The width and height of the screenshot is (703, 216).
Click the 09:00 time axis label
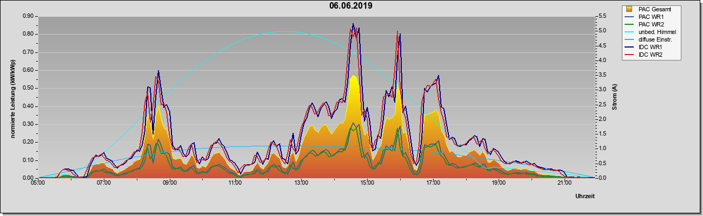point(169,183)
